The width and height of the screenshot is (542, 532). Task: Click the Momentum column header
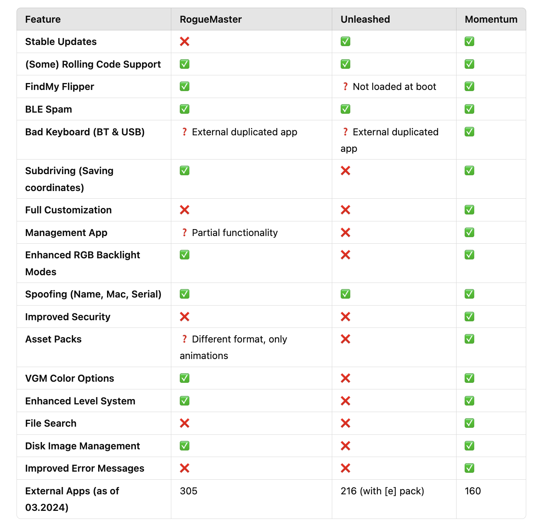(x=491, y=19)
